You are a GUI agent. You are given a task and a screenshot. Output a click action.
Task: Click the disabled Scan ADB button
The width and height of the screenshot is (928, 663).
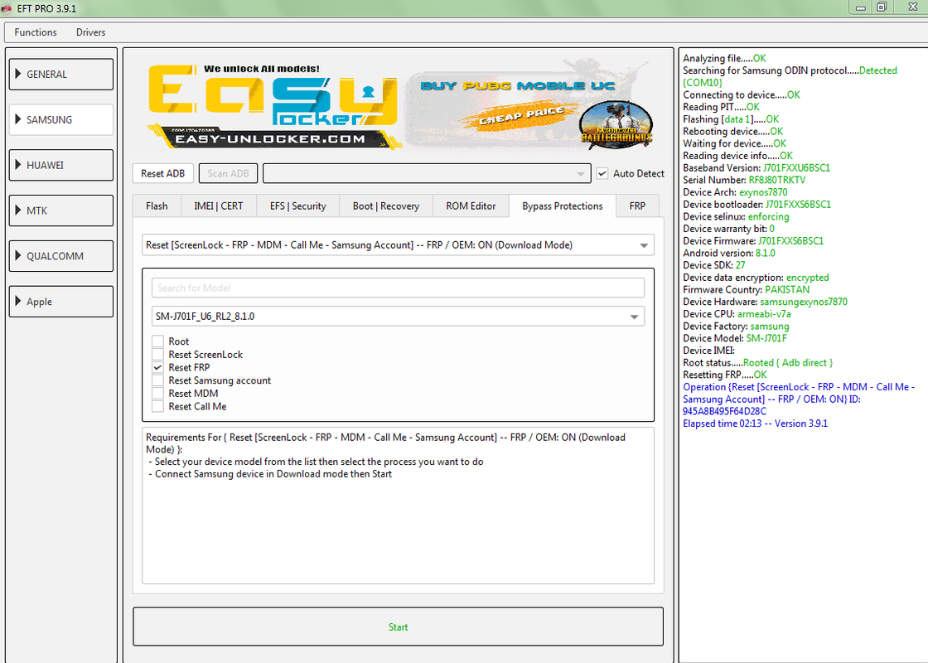[x=228, y=173]
